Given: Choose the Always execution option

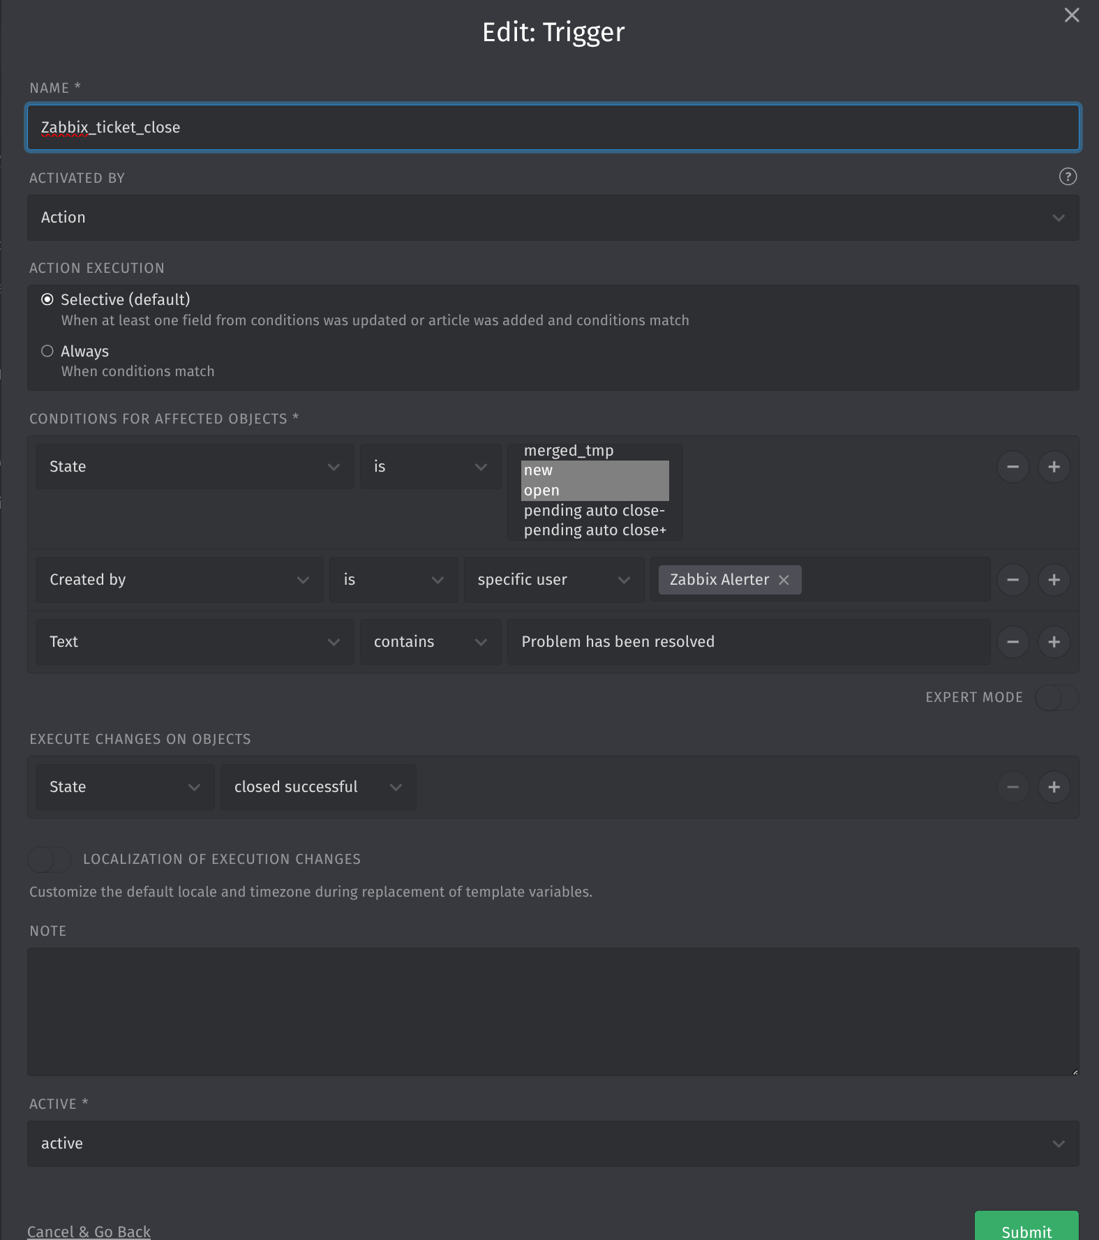Looking at the screenshot, I should pos(47,351).
